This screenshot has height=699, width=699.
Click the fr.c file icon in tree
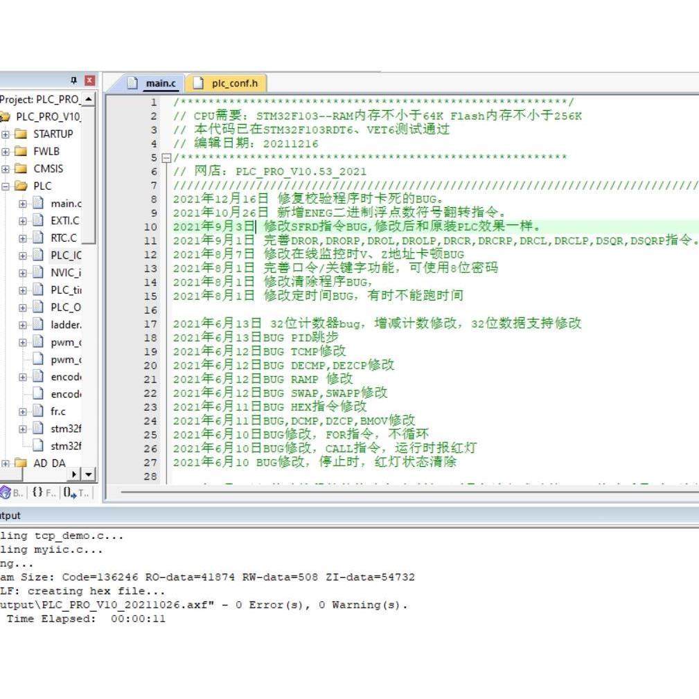coord(39,411)
